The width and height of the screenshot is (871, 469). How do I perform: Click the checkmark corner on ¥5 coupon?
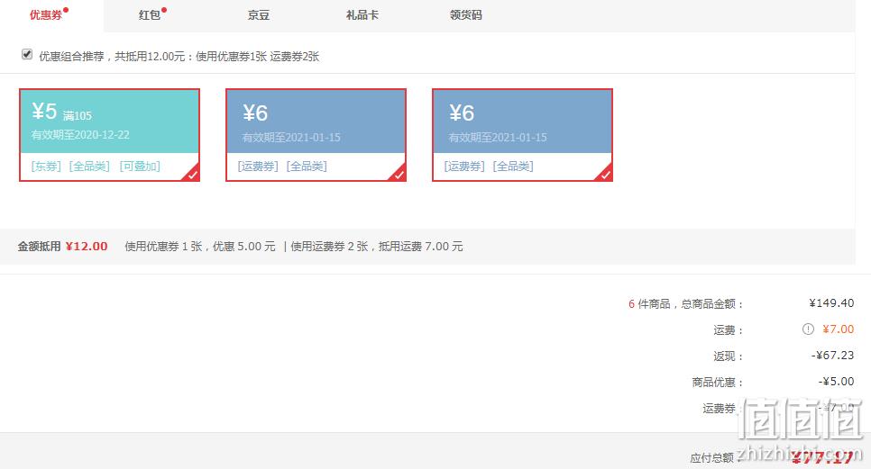(x=192, y=174)
